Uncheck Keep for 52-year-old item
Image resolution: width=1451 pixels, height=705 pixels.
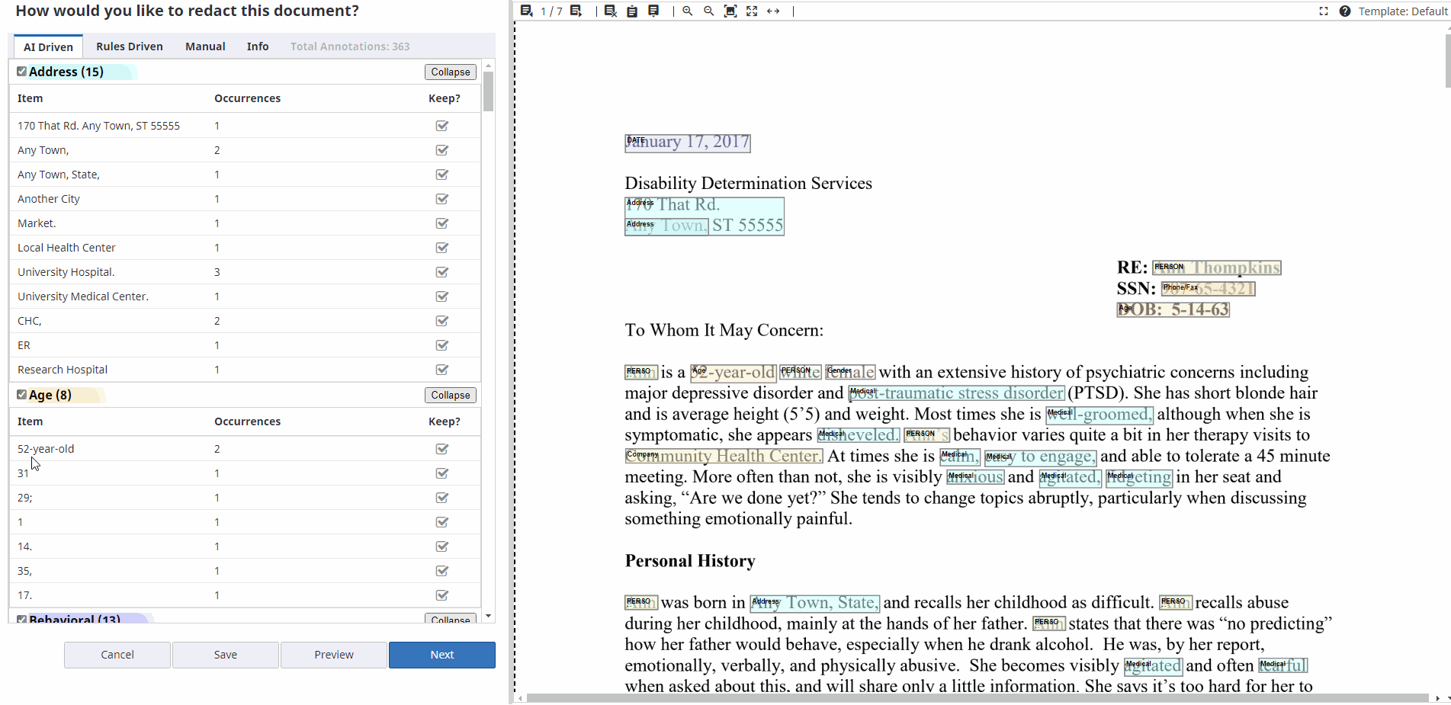(441, 449)
